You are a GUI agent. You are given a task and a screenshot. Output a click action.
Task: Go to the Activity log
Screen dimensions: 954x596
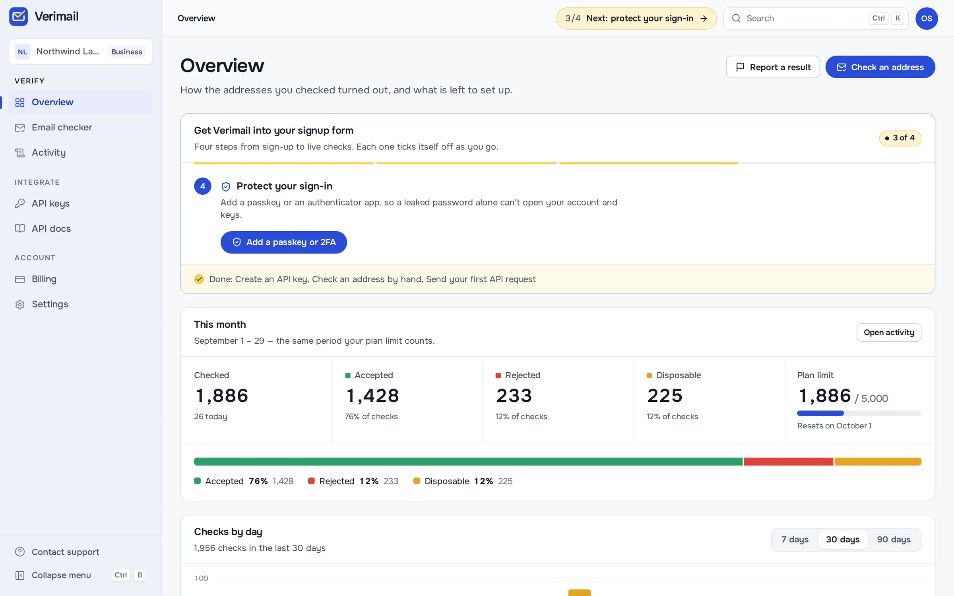80,153
